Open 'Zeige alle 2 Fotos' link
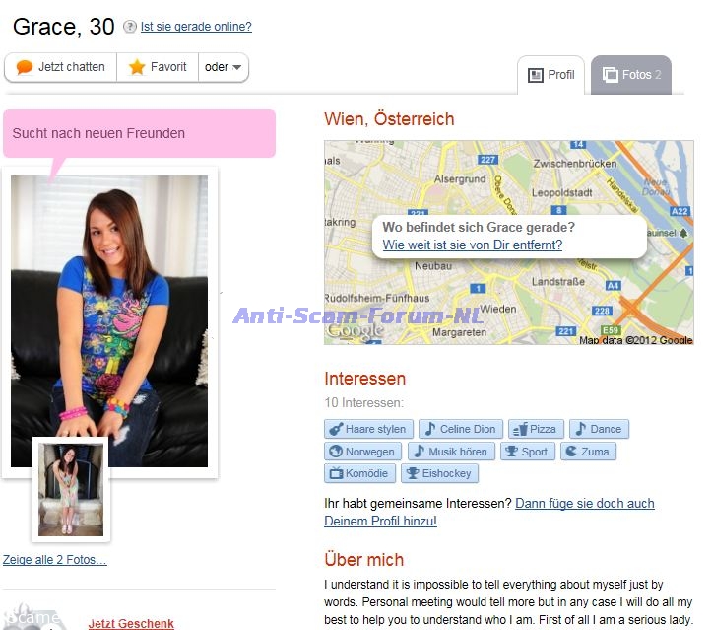Screen dimensions: 712x630 click(x=54, y=560)
